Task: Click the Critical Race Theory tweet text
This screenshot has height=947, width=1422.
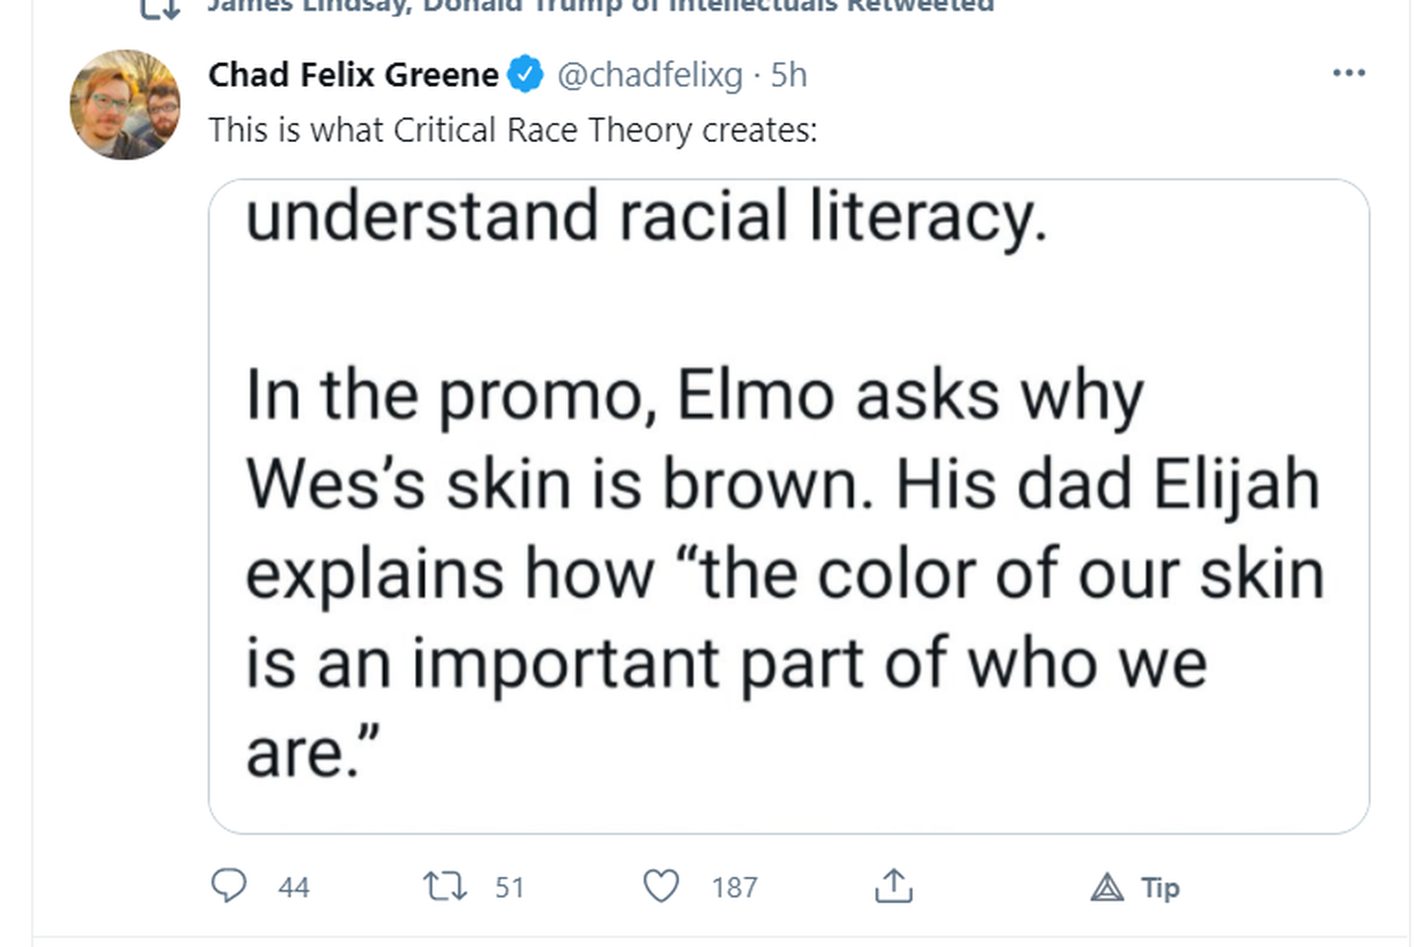Action: [512, 130]
